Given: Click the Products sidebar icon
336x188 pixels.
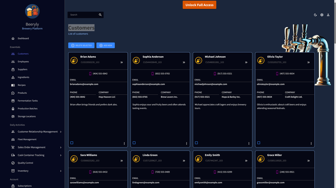Looking at the screenshot, I should (x=13, y=93).
